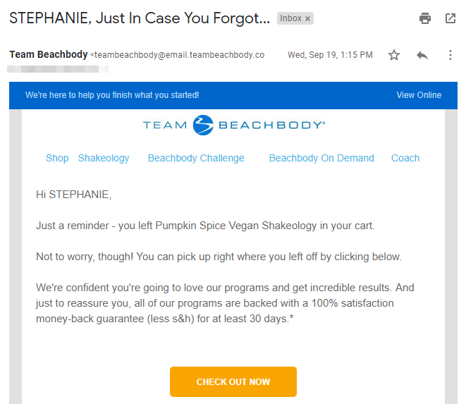The image size is (466, 404).
Task: Select the Beachbody Challenge link
Action: [196, 158]
